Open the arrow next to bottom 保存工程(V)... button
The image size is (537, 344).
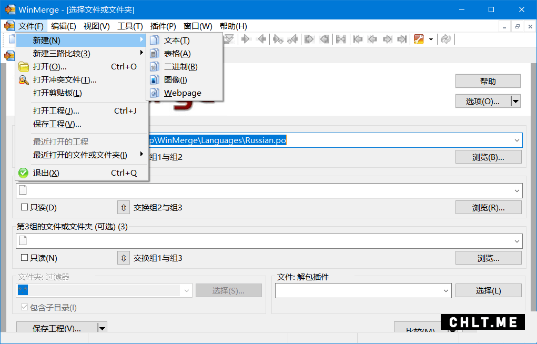103,328
